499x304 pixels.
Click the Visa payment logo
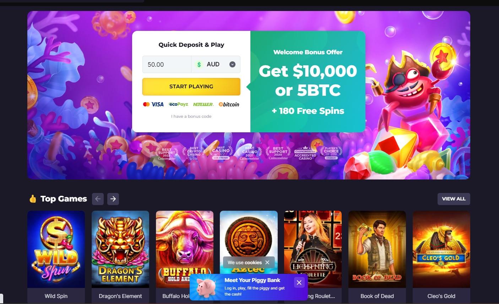coord(153,104)
